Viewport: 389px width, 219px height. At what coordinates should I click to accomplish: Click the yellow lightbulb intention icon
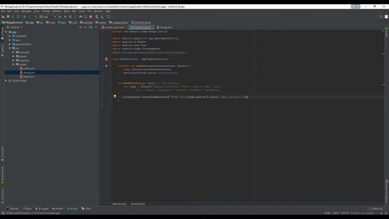point(115,96)
